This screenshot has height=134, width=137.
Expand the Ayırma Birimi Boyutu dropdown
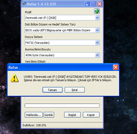coord(62,55)
